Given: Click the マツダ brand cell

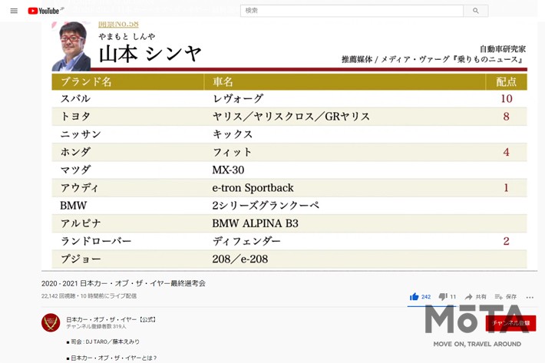Looking at the screenshot, I should [x=75, y=170].
